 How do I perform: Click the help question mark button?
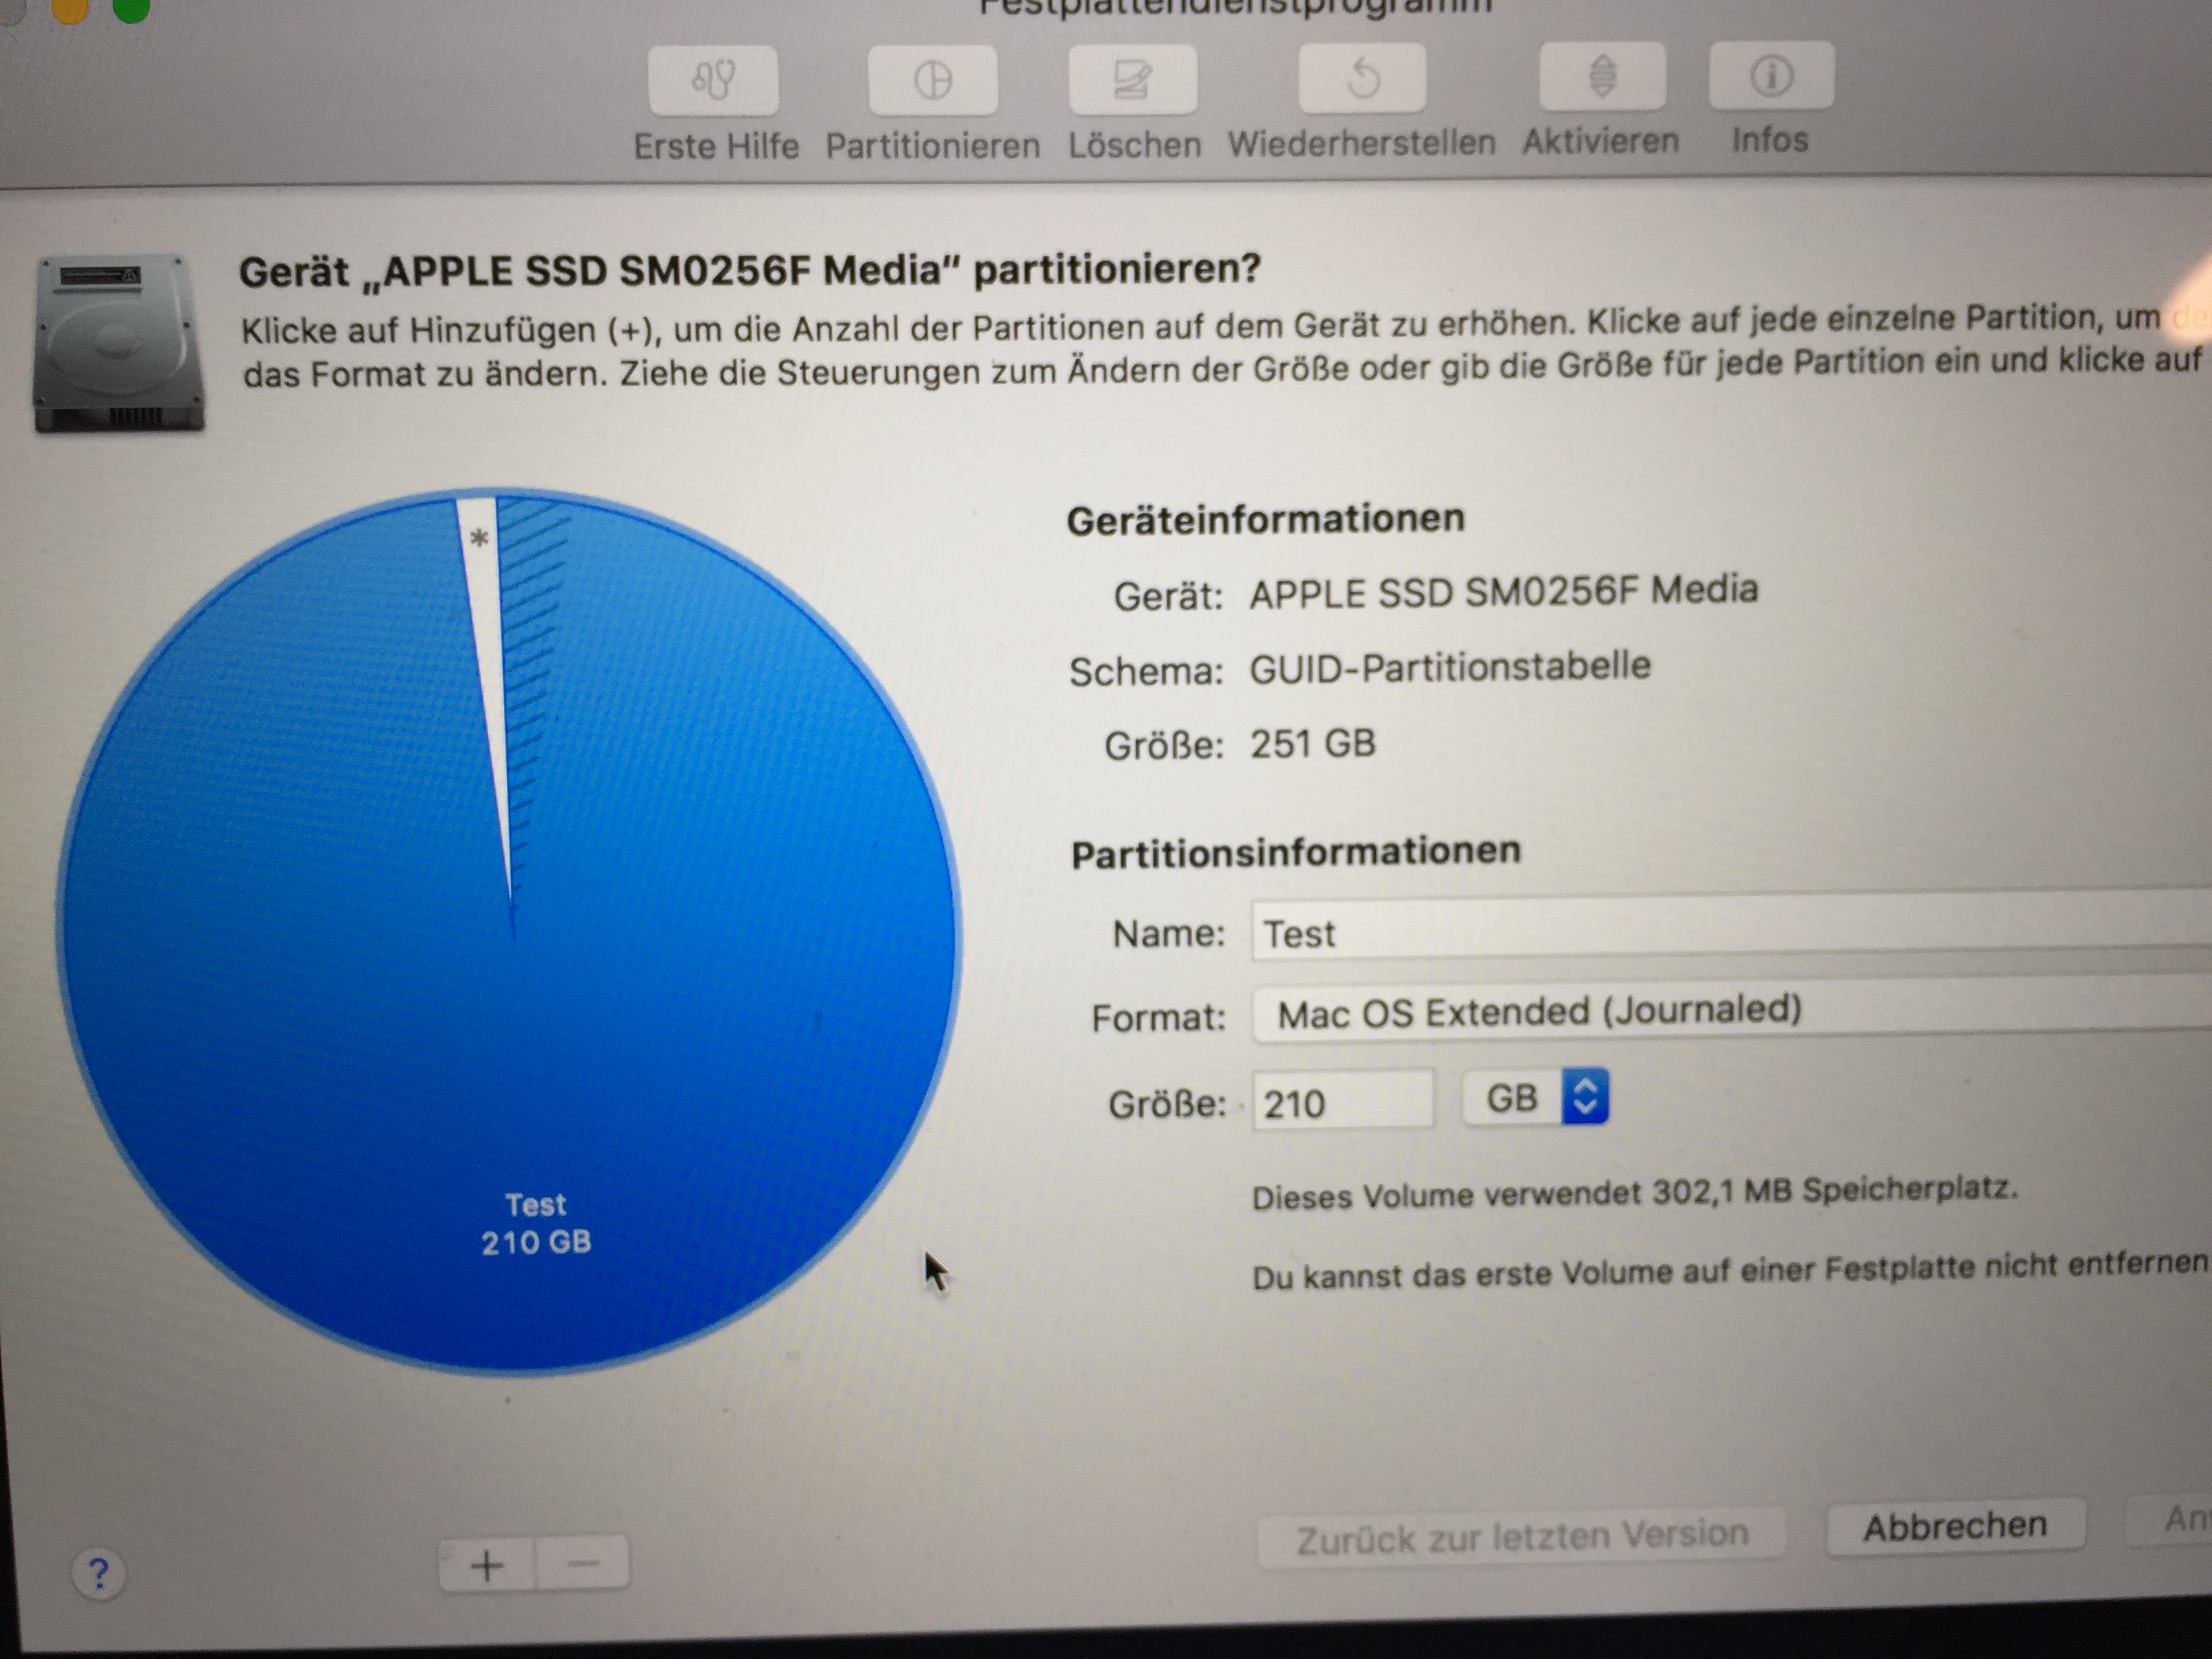coord(98,1573)
